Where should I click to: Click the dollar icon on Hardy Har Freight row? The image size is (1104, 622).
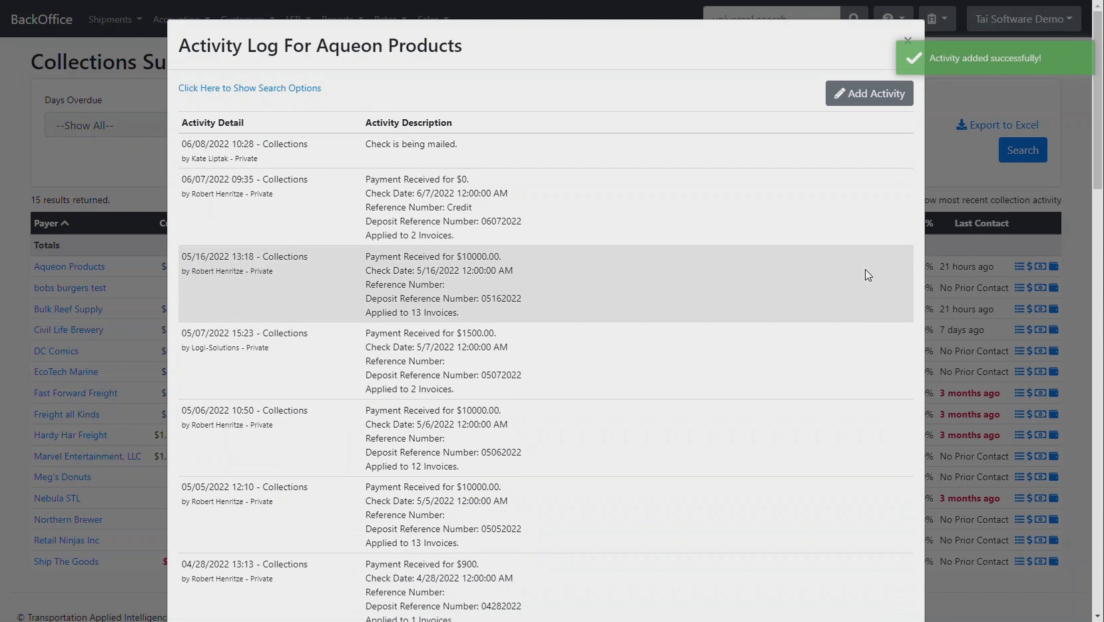coord(1031,435)
